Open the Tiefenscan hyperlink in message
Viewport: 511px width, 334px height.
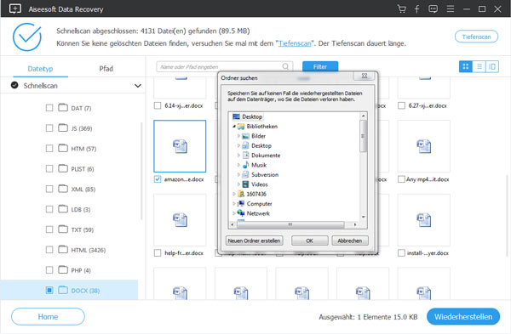[x=295, y=43]
